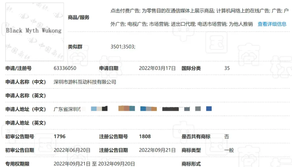Select the similar group value 3501;3503;
The image size is (292, 167).
coord(123,47)
